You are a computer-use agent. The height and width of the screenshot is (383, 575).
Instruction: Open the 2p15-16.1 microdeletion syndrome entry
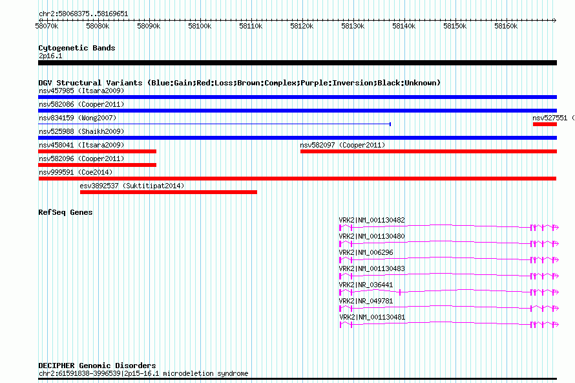(143, 373)
